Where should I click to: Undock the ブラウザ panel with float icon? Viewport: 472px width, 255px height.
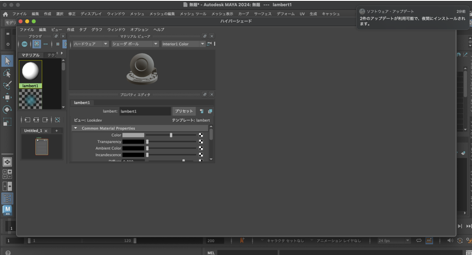point(56,36)
